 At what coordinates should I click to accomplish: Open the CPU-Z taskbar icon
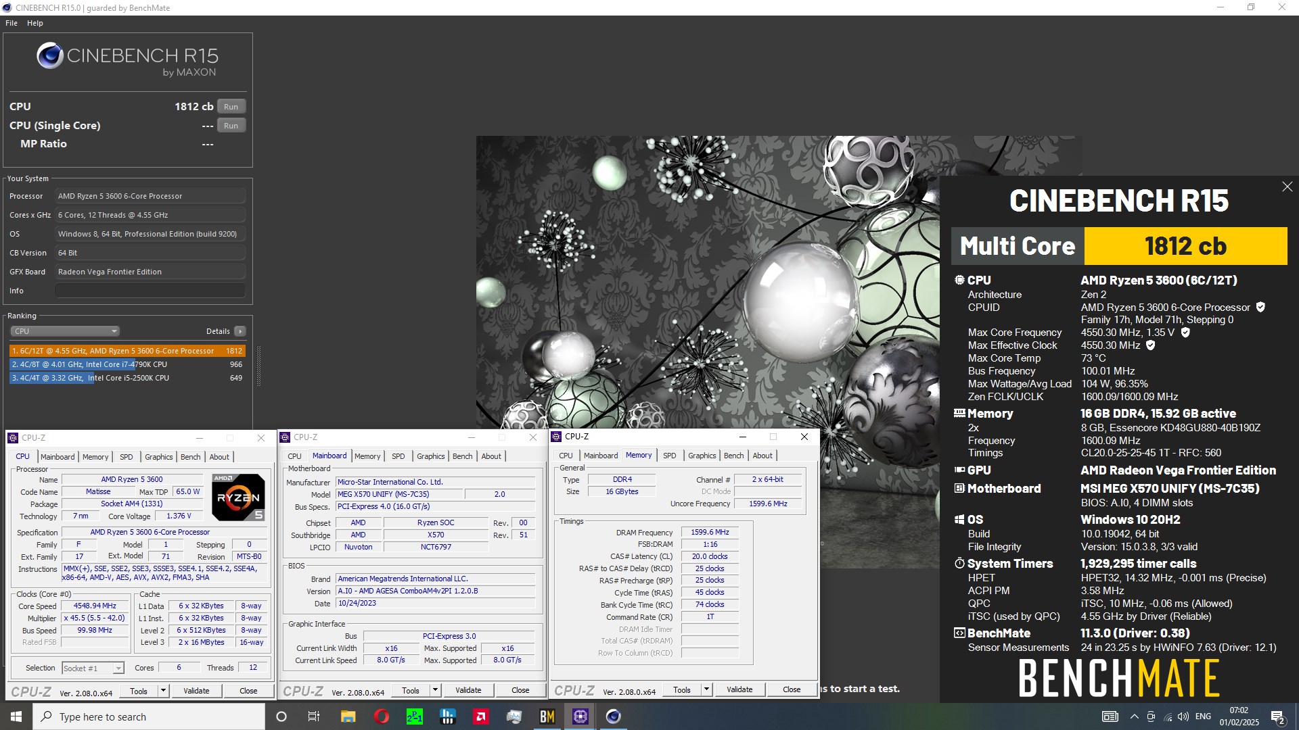(580, 716)
